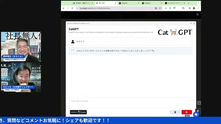The width and height of the screenshot is (221, 124).
Task: Close the CatGPT browser tab
Action: click(115, 3)
